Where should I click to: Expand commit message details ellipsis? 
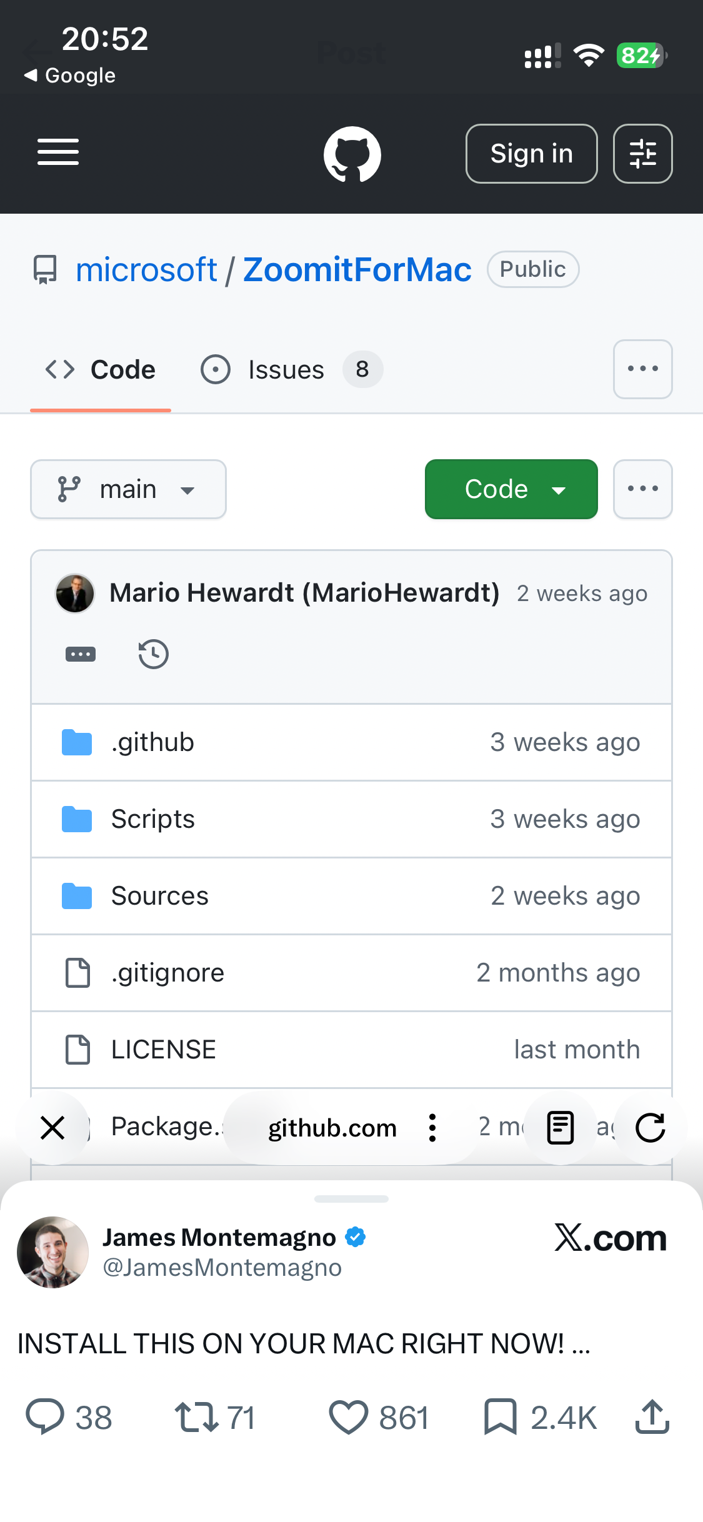[x=81, y=655]
